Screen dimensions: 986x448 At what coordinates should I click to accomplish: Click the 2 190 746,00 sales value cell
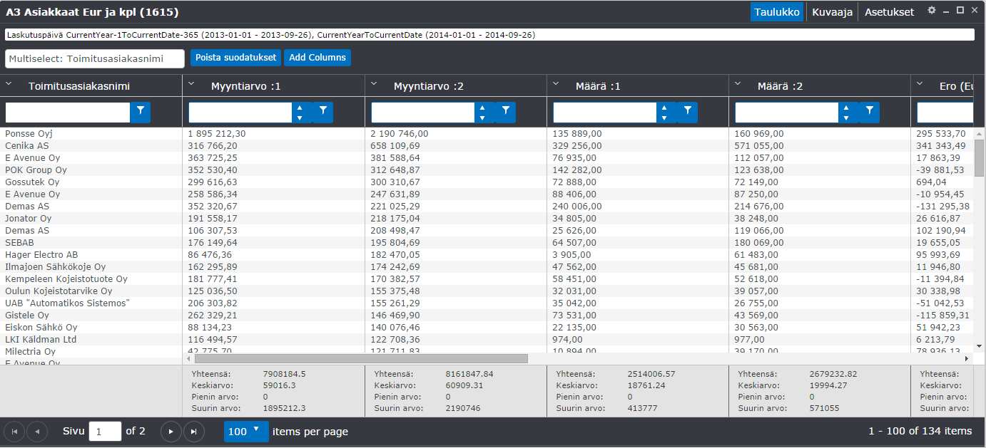click(400, 133)
